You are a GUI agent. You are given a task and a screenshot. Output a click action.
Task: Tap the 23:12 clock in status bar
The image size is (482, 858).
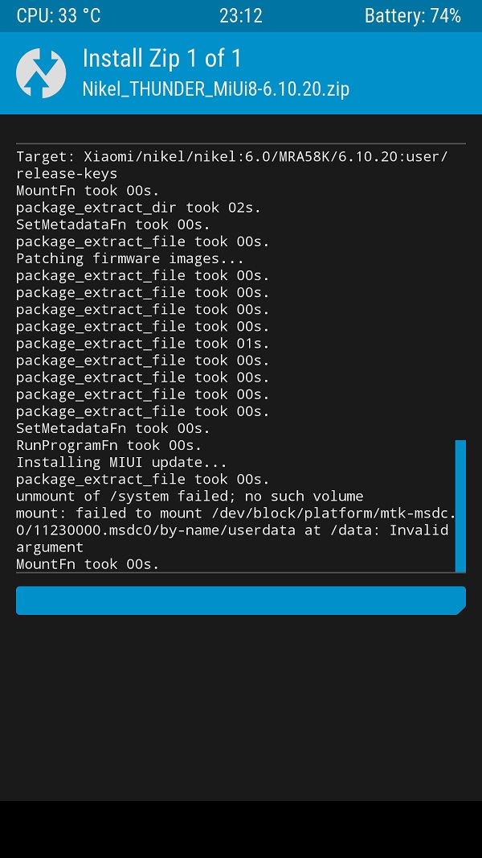240,16
